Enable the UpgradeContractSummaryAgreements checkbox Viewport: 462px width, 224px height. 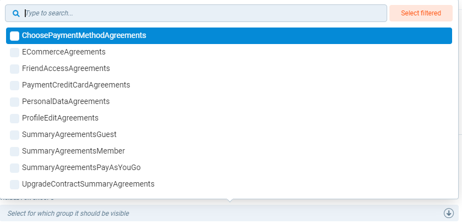tap(15, 184)
